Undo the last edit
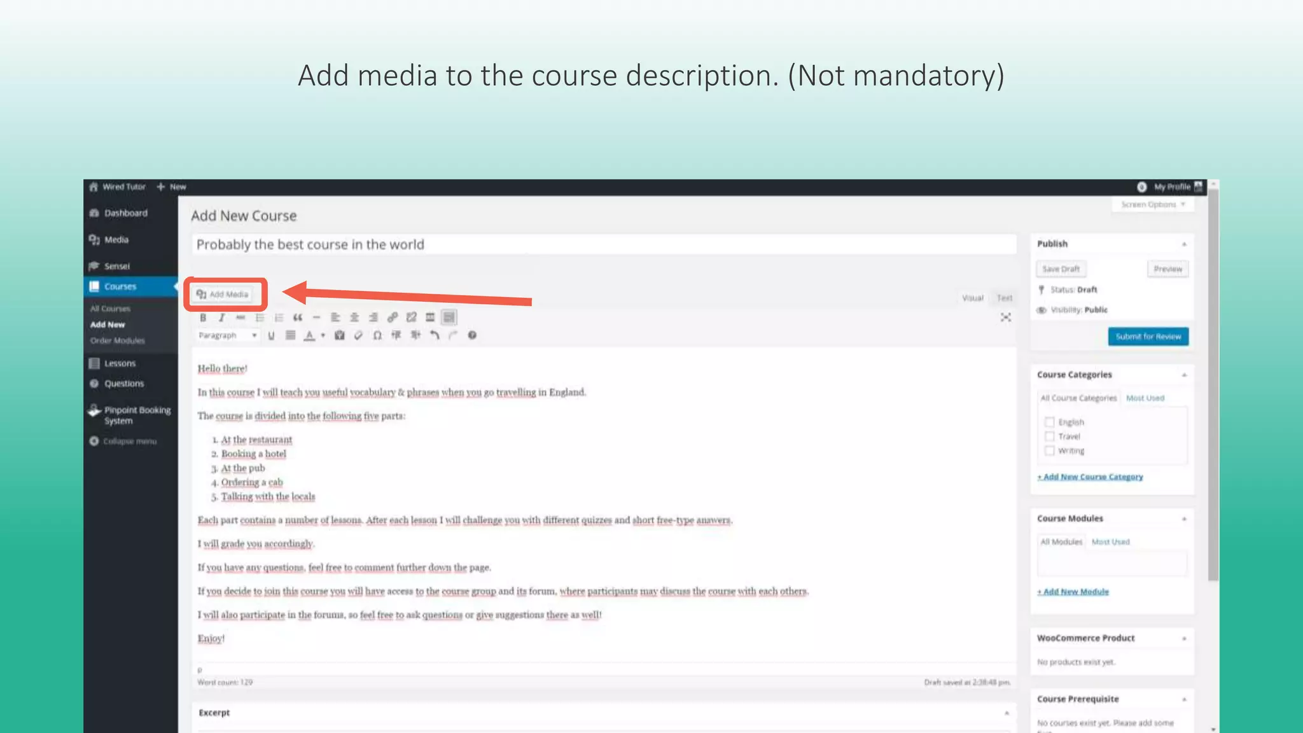Viewport: 1303px width, 733px height. tap(435, 335)
